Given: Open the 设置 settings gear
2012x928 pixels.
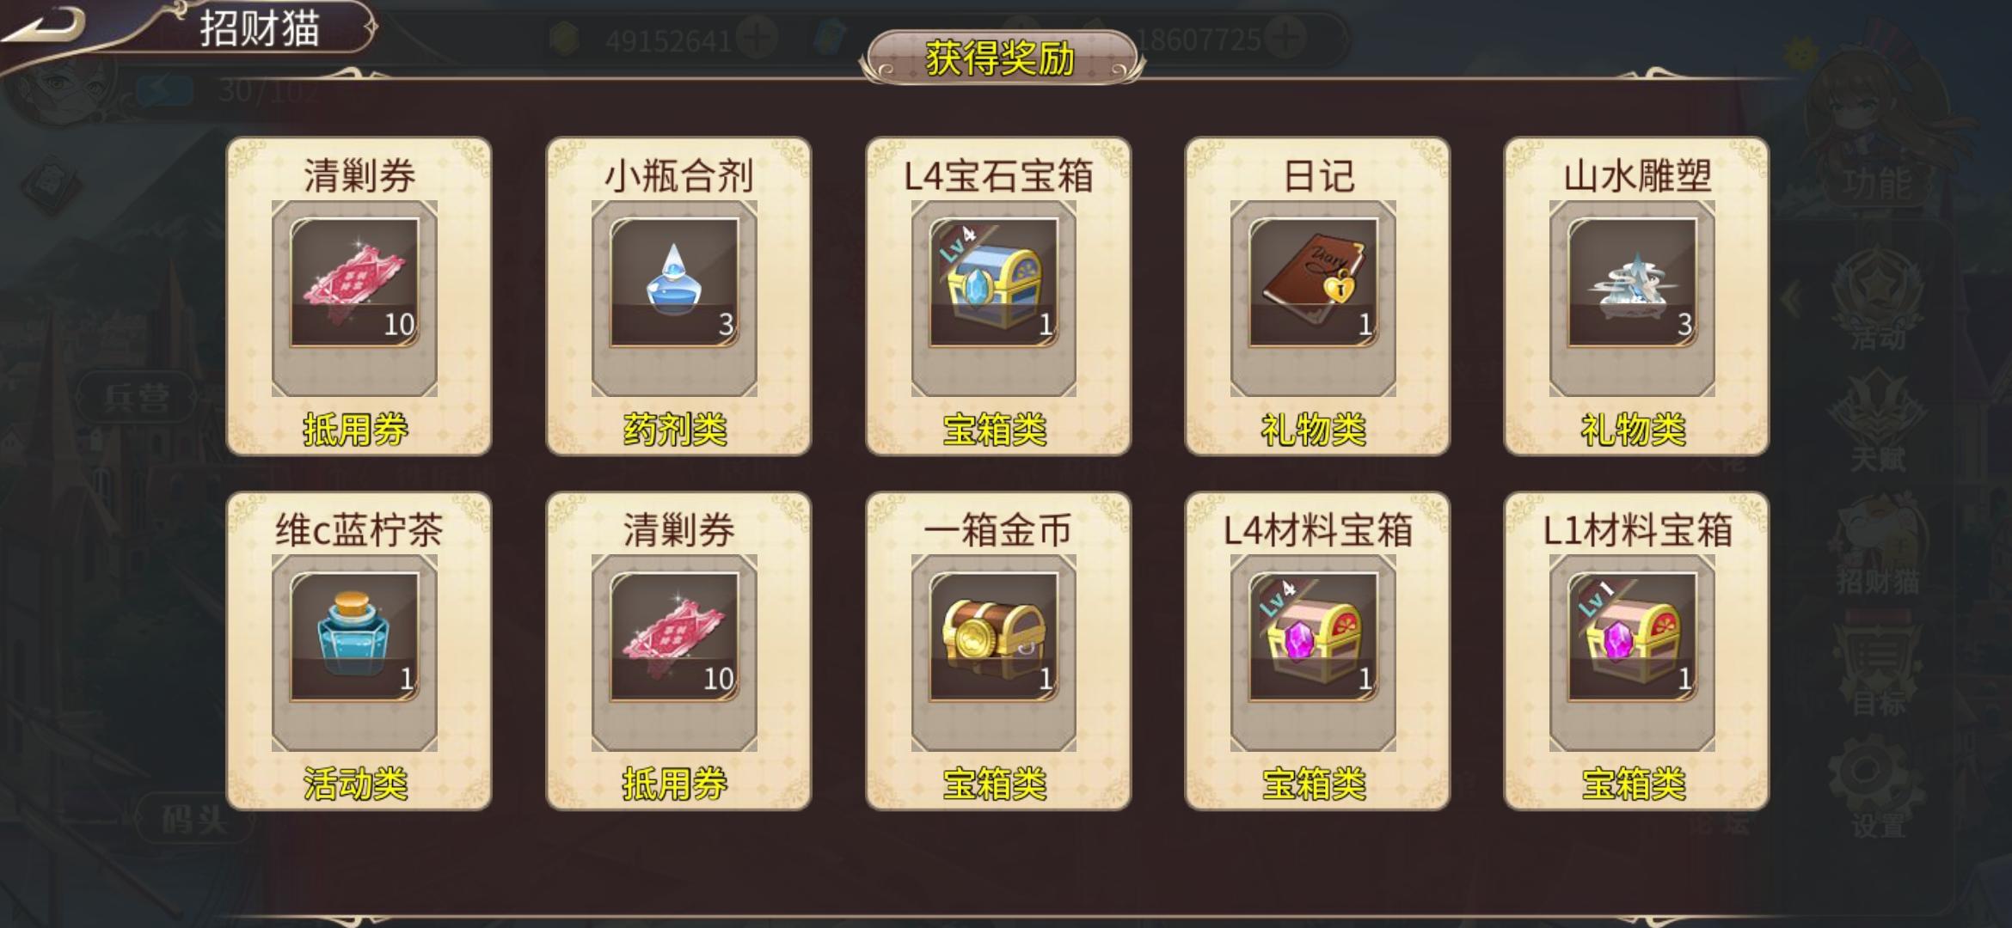Looking at the screenshot, I should pyautogui.click(x=1877, y=791).
